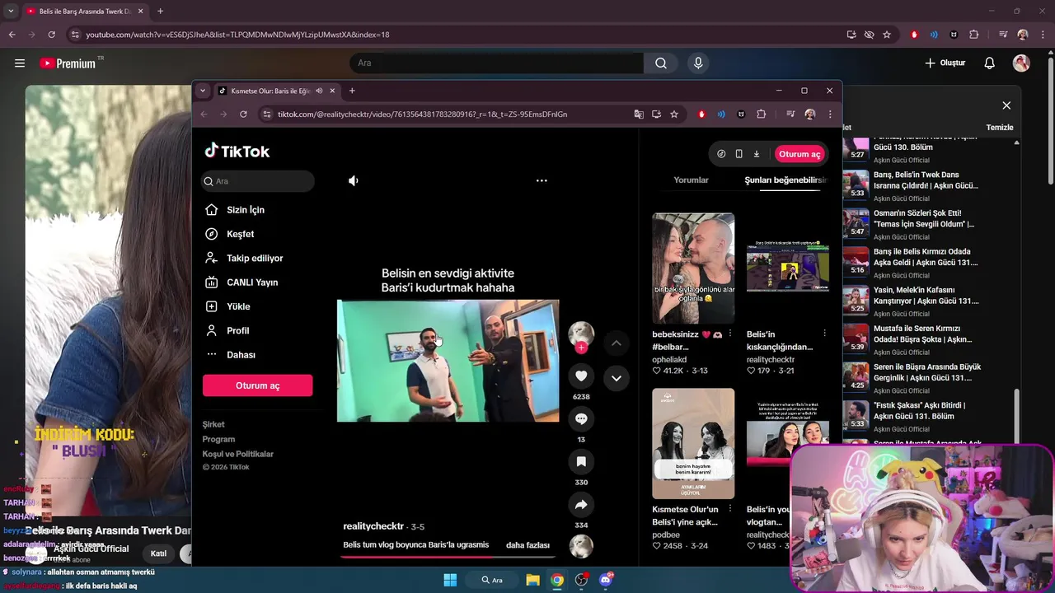Click Katıl button under YouTube video
The image size is (1055, 593).
coord(158,553)
